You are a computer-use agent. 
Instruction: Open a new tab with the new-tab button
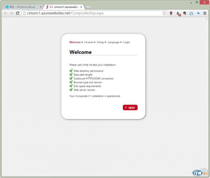tap(88, 7)
